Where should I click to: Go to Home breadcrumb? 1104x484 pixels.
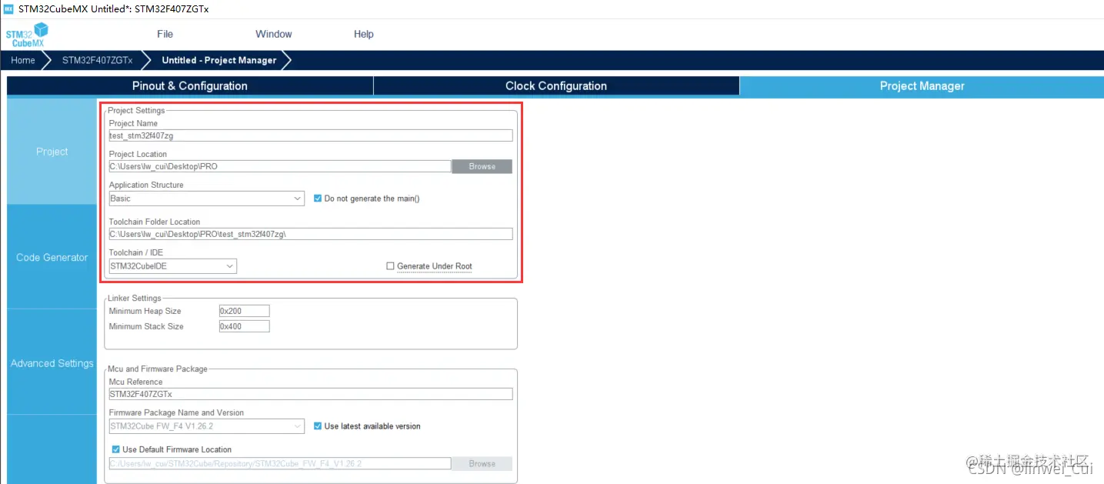pyautogui.click(x=23, y=60)
